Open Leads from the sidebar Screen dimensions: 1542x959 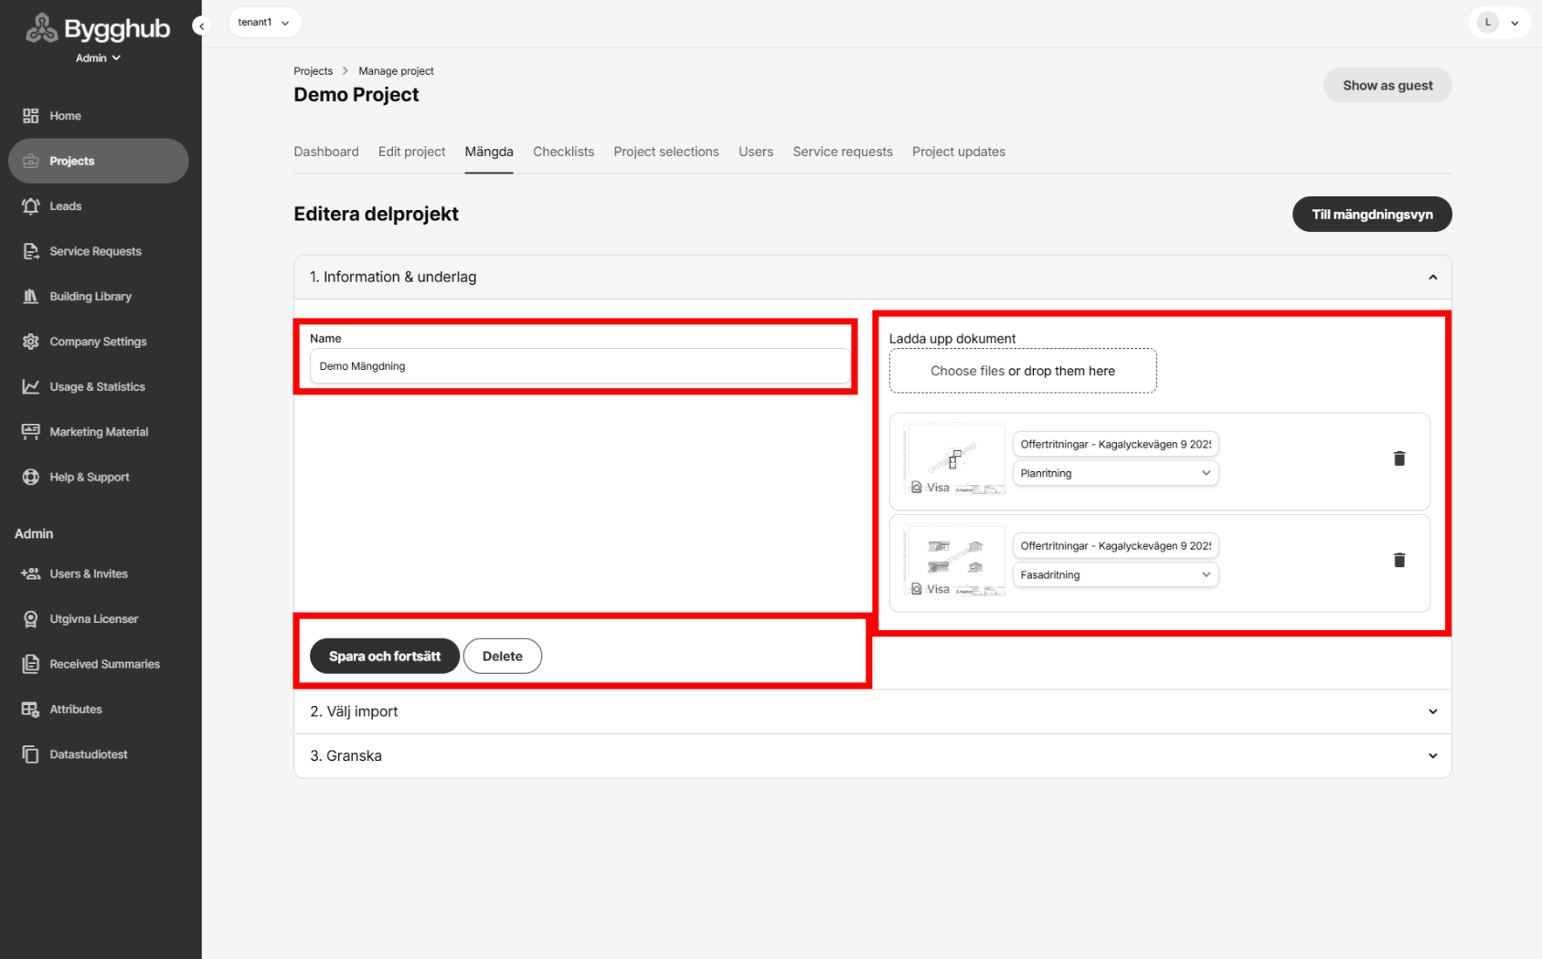tap(64, 205)
